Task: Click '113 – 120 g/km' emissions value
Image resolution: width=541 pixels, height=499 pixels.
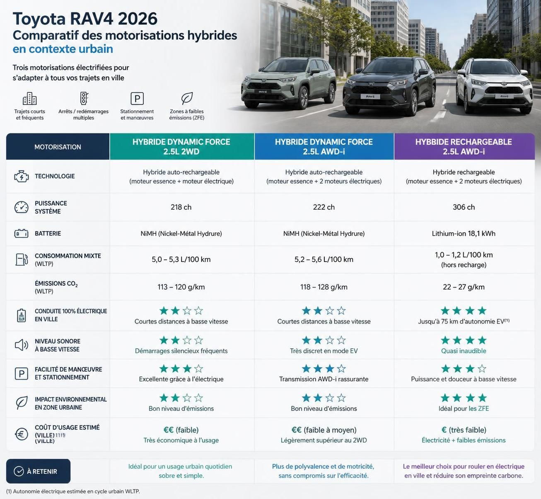Action: [181, 287]
